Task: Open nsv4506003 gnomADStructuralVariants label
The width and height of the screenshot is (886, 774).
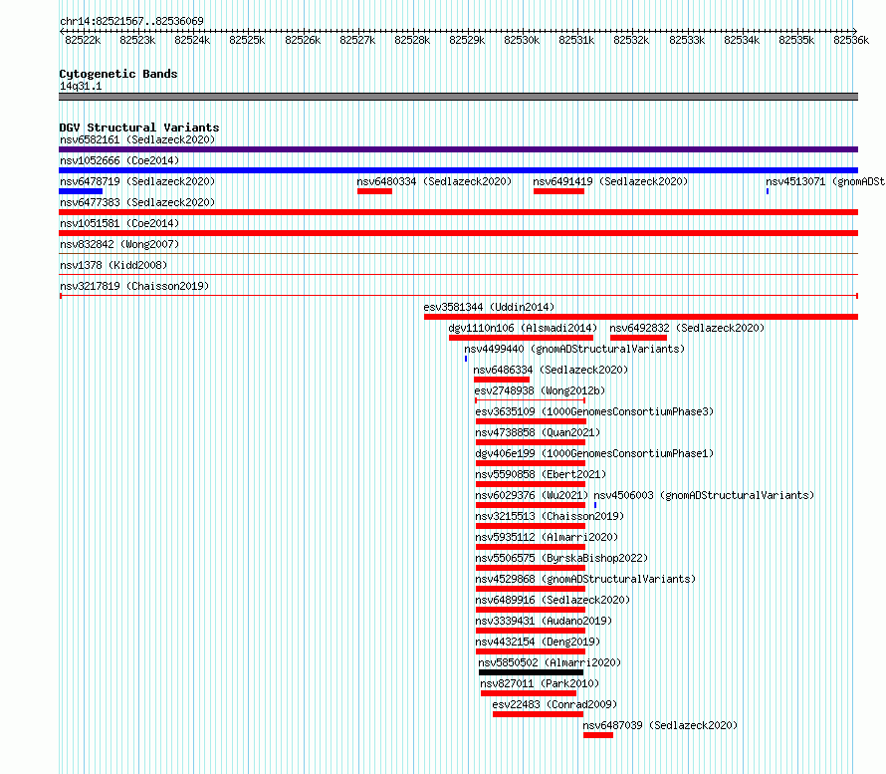Action: [704, 495]
